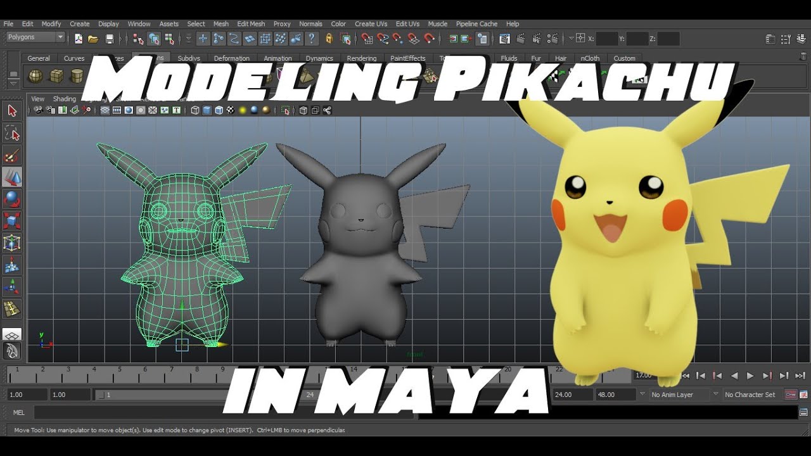Toggle textured checker sphere display
This screenshot has height=456, width=811.
(x=231, y=110)
